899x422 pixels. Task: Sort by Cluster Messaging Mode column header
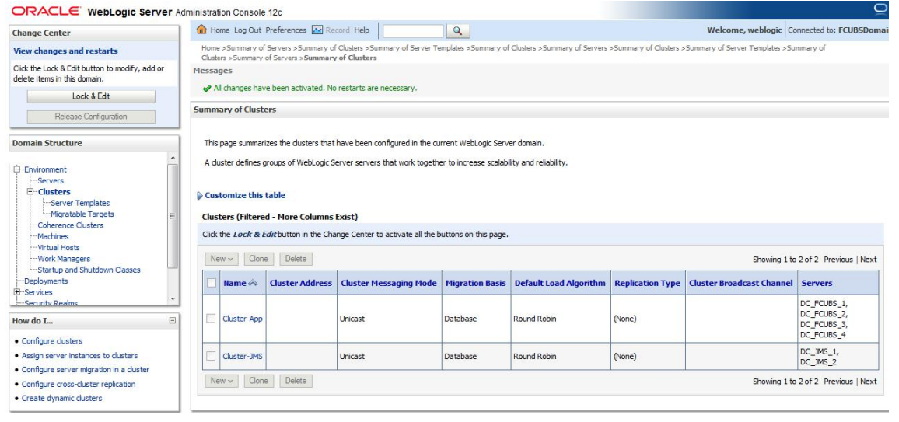pyautogui.click(x=389, y=283)
